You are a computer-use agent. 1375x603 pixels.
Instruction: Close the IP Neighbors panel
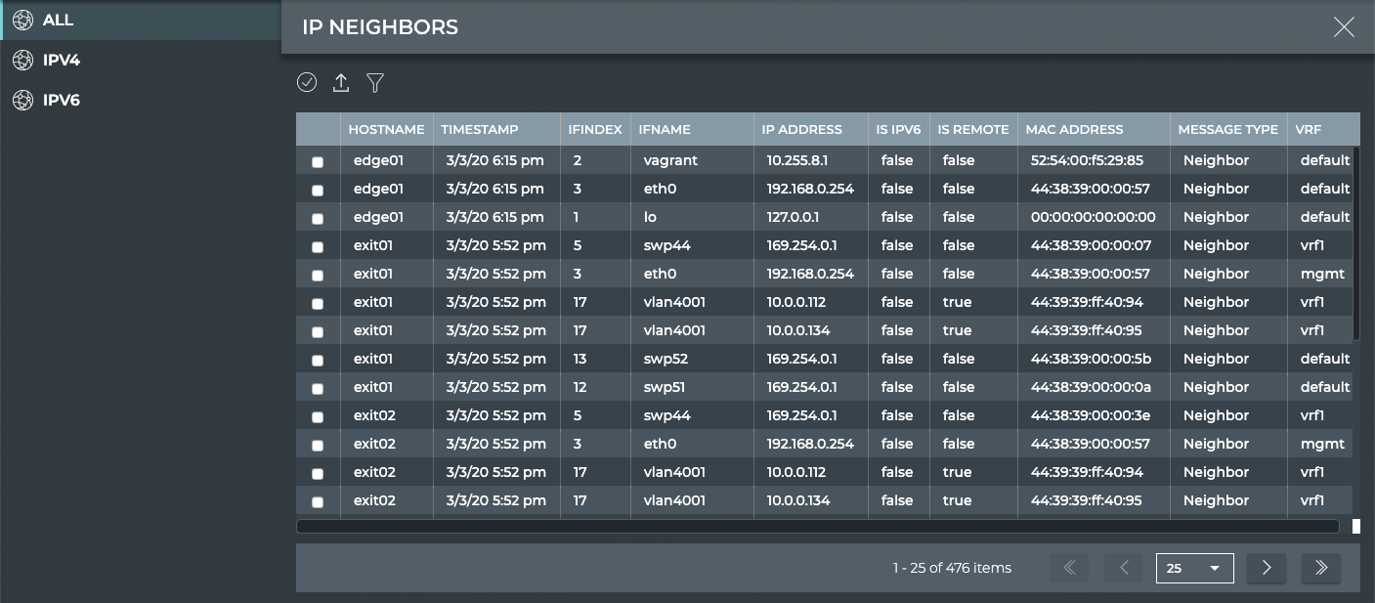[1344, 27]
